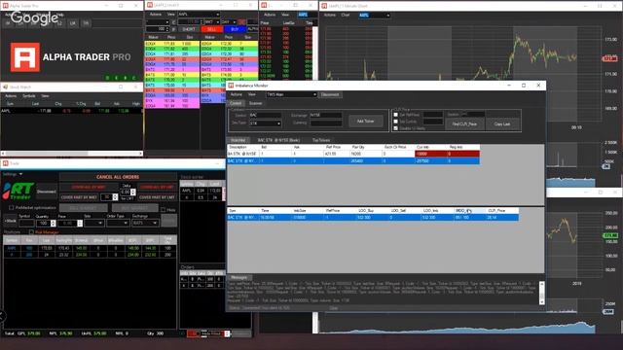Click the scroll-up arrow in the Imbalance Monitor messages box
The height and width of the screenshot is (350, 623).
tap(541, 284)
